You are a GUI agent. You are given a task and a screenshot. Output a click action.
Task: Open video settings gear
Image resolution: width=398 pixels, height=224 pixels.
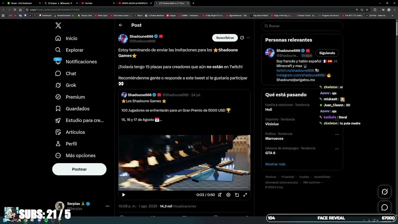228,195
